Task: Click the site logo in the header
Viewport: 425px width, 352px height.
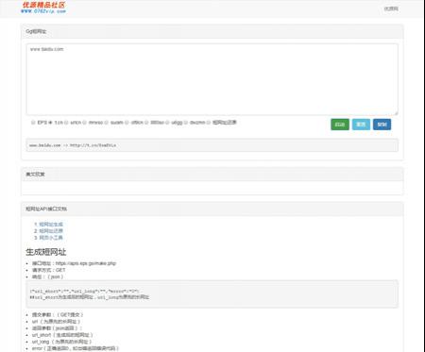Action: tap(43, 8)
